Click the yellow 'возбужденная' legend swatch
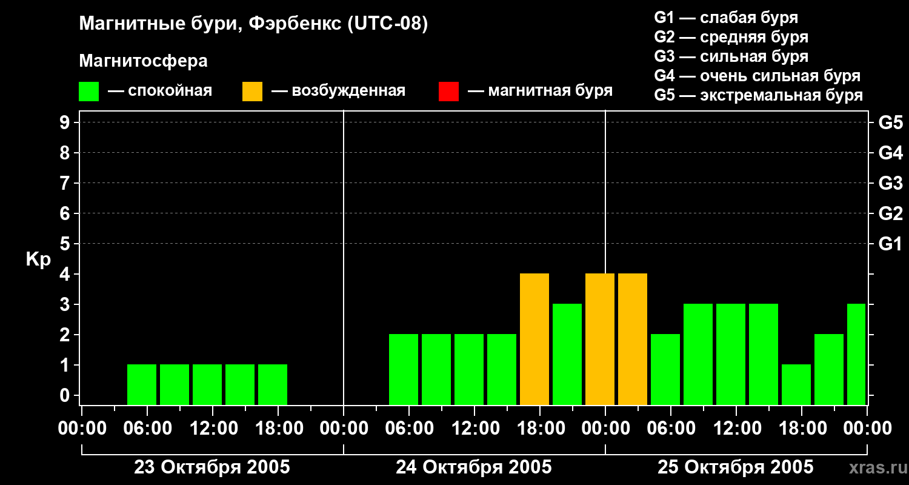 coord(252,92)
